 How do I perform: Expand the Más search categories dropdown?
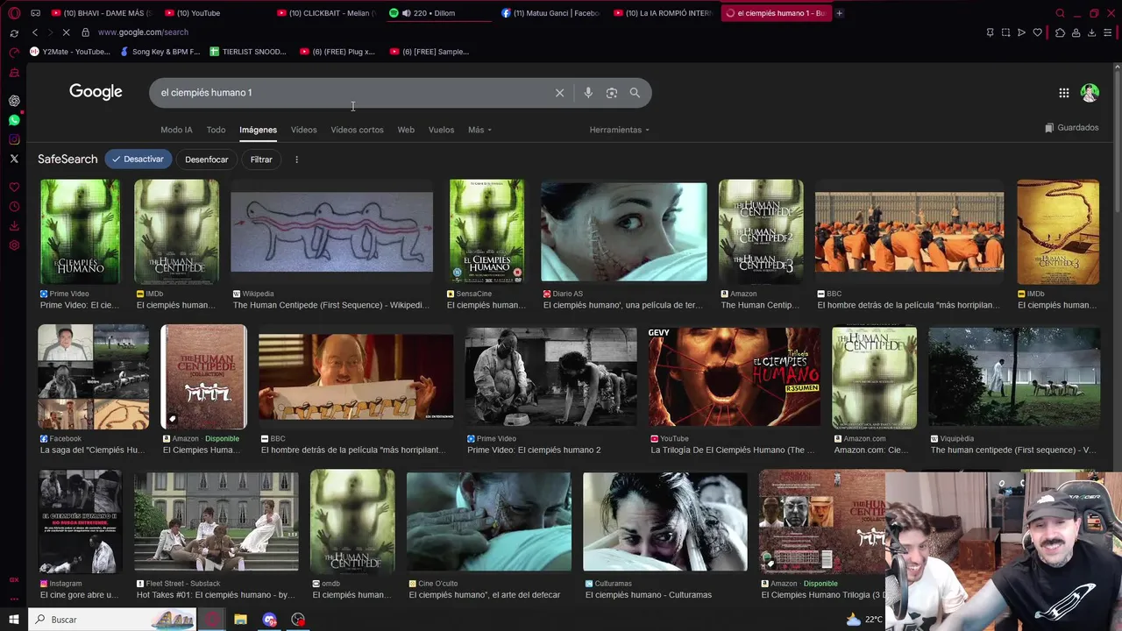pyautogui.click(x=479, y=130)
